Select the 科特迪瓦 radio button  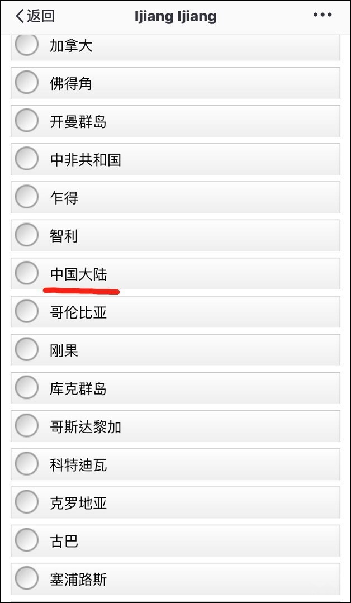[27, 464]
